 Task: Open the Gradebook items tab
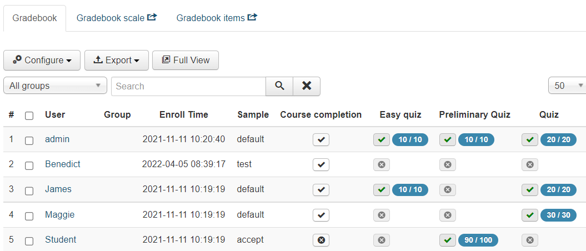(x=217, y=18)
